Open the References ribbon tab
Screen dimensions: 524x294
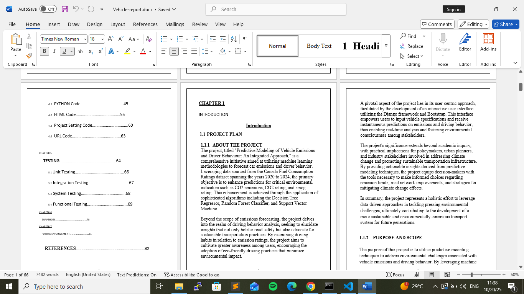[145, 24]
